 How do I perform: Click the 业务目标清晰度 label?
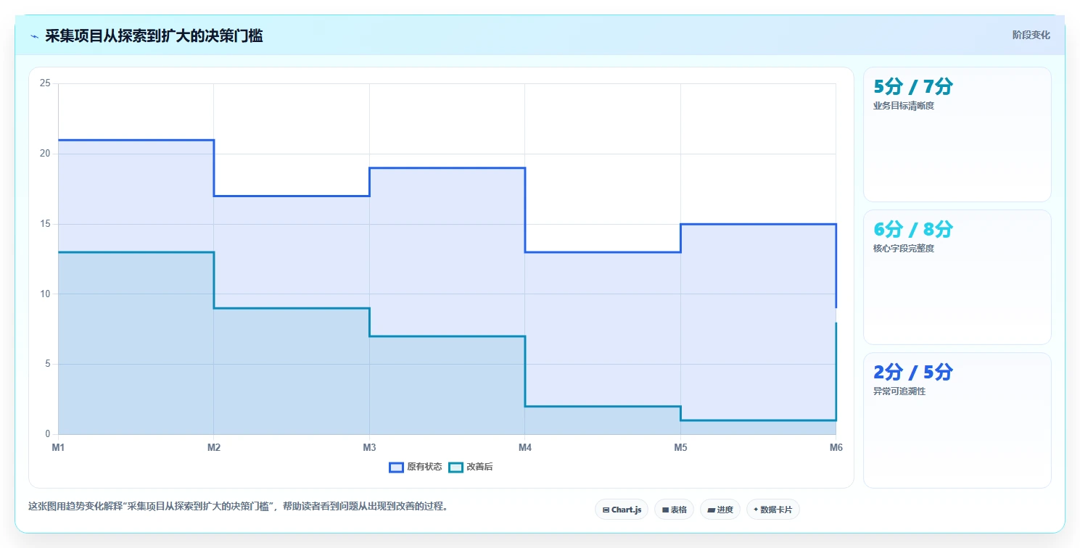pyautogui.click(x=904, y=106)
